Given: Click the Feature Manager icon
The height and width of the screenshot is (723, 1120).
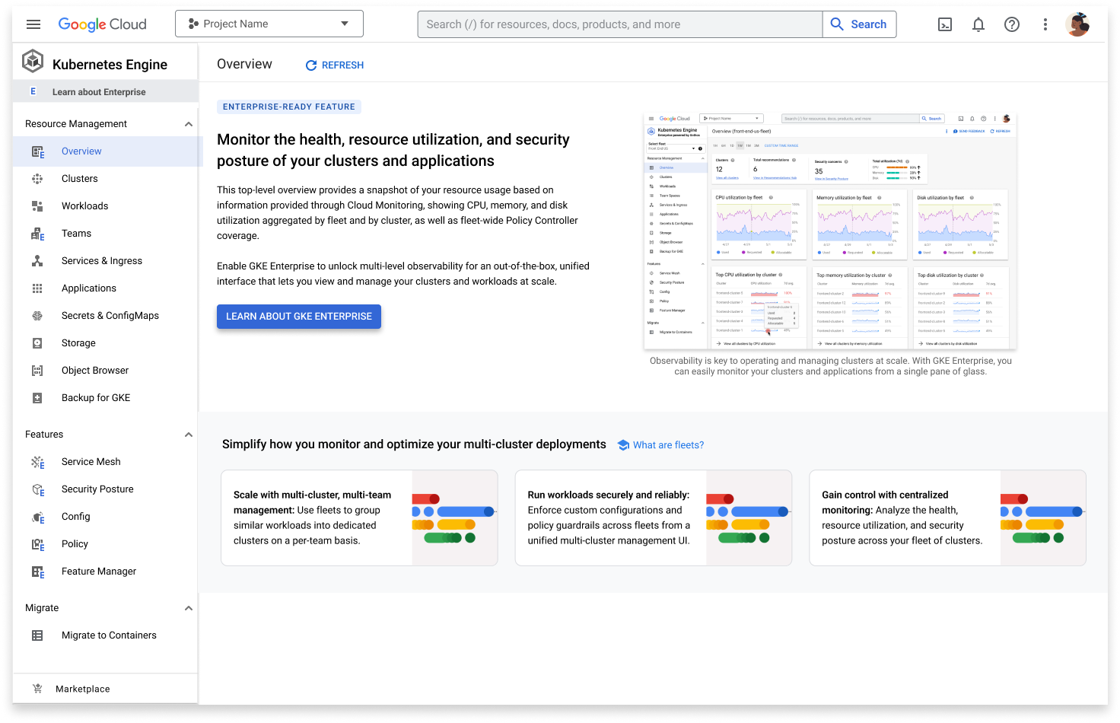Looking at the screenshot, I should click(37, 572).
